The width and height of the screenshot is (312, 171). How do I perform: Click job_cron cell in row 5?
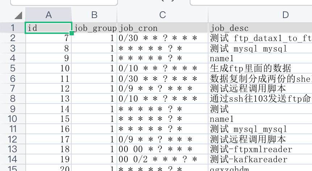click(x=163, y=68)
